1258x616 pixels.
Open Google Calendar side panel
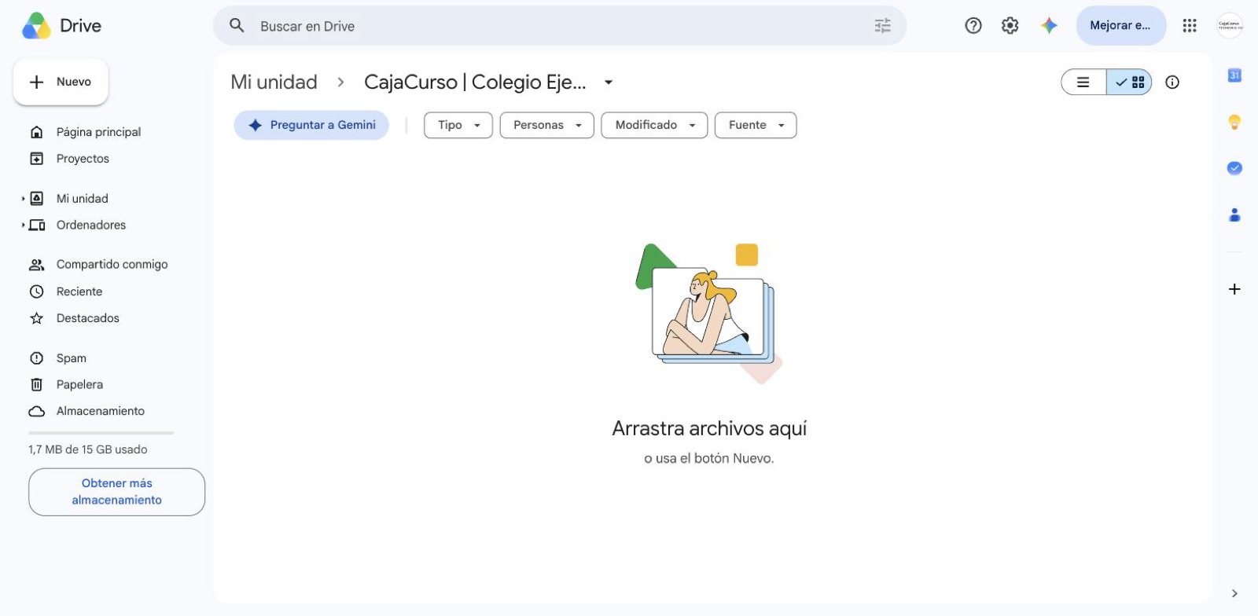pyautogui.click(x=1234, y=75)
